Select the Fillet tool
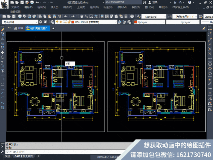Screen dimensions: 213x160 click(x=3, y=98)
